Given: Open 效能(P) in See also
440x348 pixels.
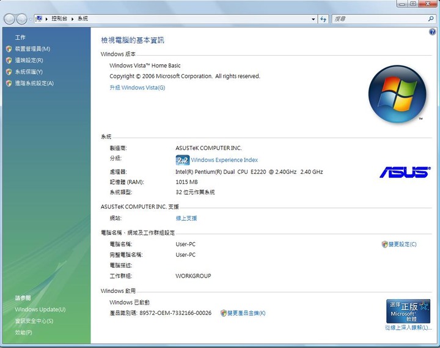Looking at the screenshot, I should tap(24, 333).
